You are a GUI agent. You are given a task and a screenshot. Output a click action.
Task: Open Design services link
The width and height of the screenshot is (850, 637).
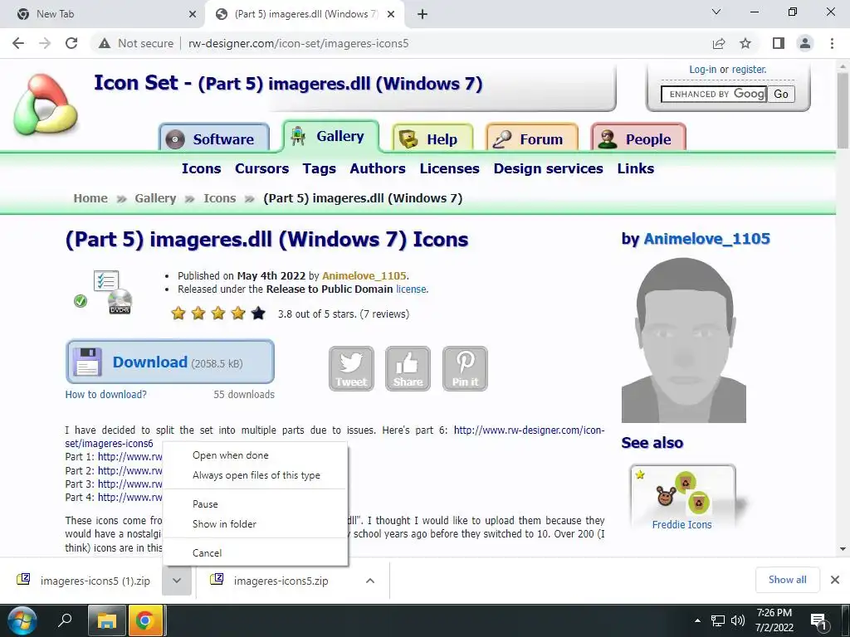coord(548,168)
